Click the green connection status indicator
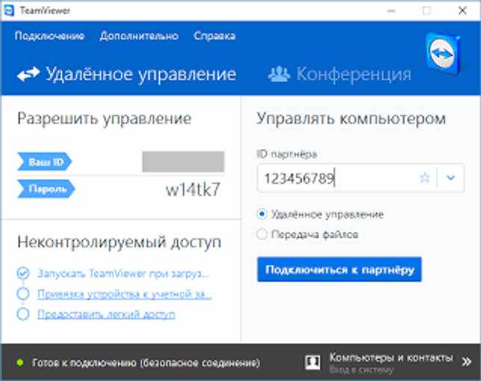 (x=20, y=362)
